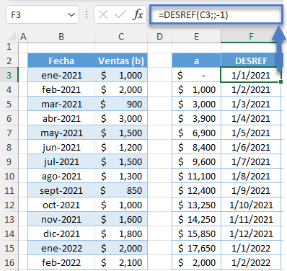This screenshot has width=287, height=271.
Task: Click the Cancel (X) formula icon
Action: coord(103,15)
